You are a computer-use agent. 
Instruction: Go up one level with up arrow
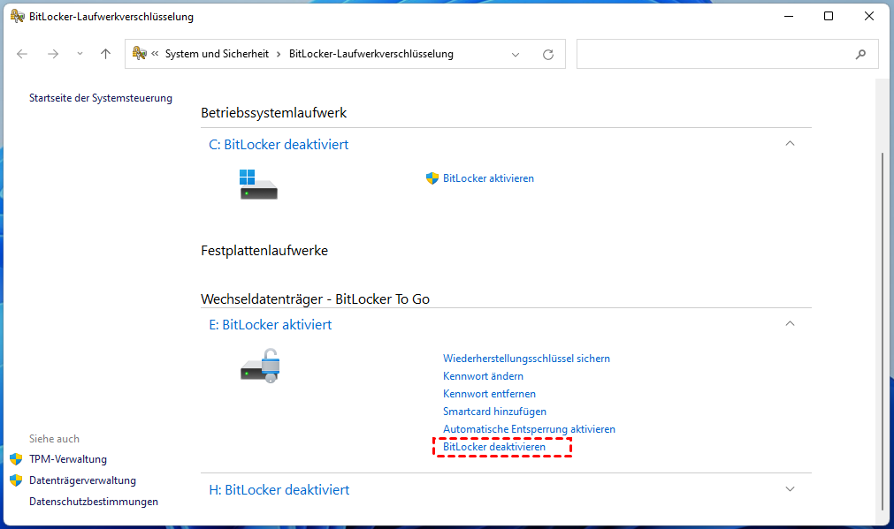tap(105, 54)
